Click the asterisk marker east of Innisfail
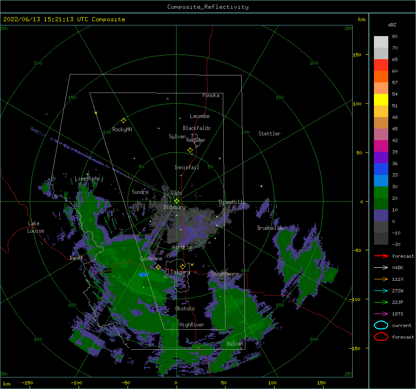This screenshot has height=389, width=416. [x=220, y=159]
